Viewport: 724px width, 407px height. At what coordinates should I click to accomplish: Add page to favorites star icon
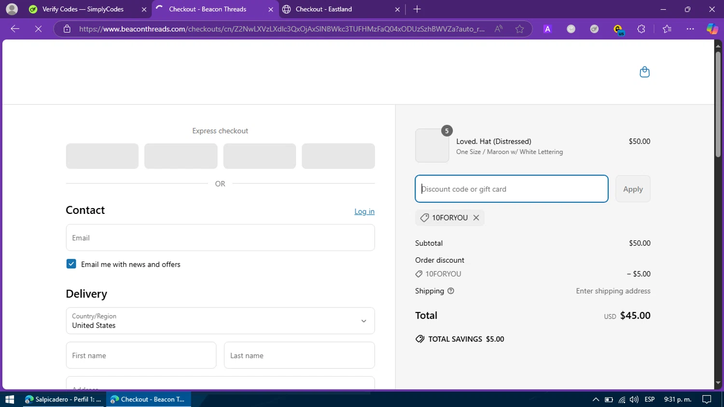tap(519, 29)
